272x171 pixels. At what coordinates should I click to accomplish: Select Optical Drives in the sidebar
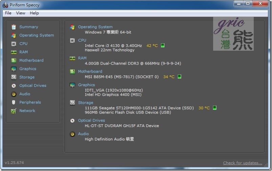pos(33,85)
